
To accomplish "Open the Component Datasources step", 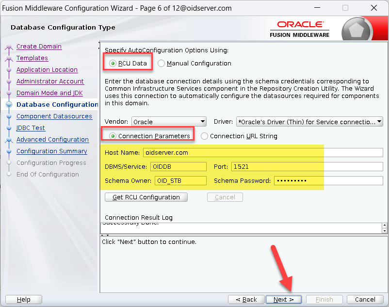I will [54, 116].
